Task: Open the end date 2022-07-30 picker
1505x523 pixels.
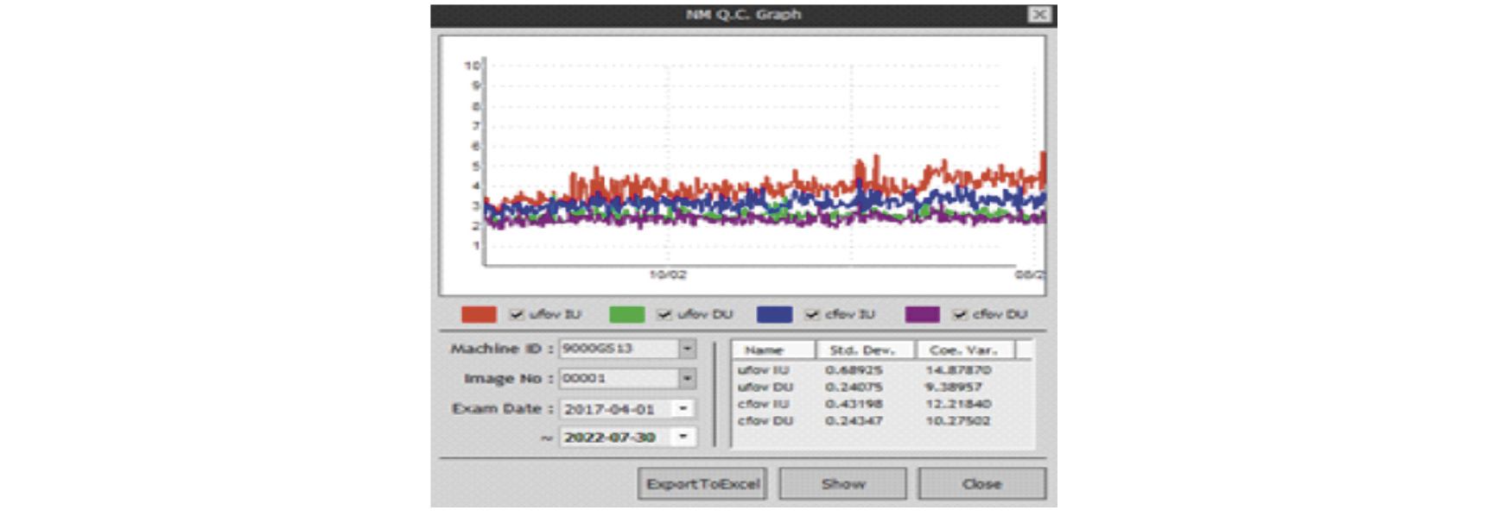Action: coord(683,438)
